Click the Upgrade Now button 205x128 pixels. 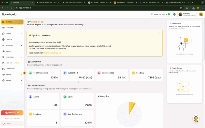click(12, 113)
